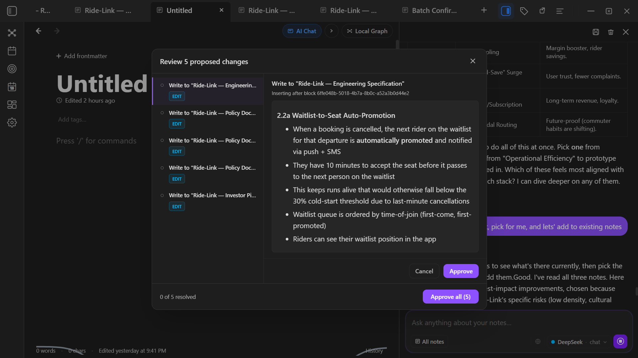Click 'Edited yesterday at 9:41 PM' status text
Viewport: 638px width, 358px height.
(x=132, y=351)
